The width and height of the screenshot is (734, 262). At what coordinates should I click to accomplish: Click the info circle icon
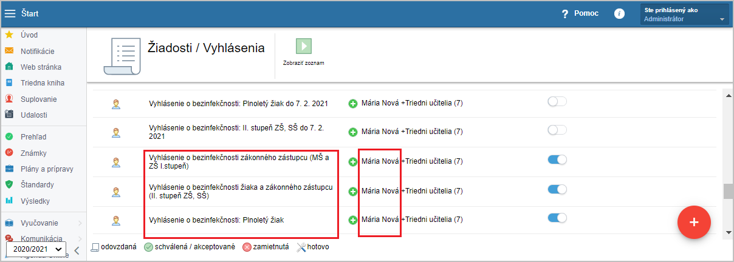(x=619, y=13)
